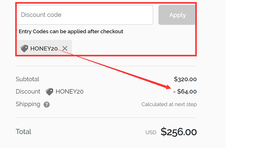Click the Calculated at next step text
The image size is (258, 148).
(x=169, y=104)
